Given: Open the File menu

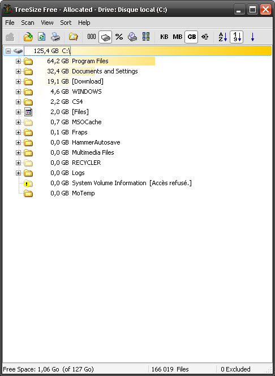Looking at the screenshot, I should point(10,23).
